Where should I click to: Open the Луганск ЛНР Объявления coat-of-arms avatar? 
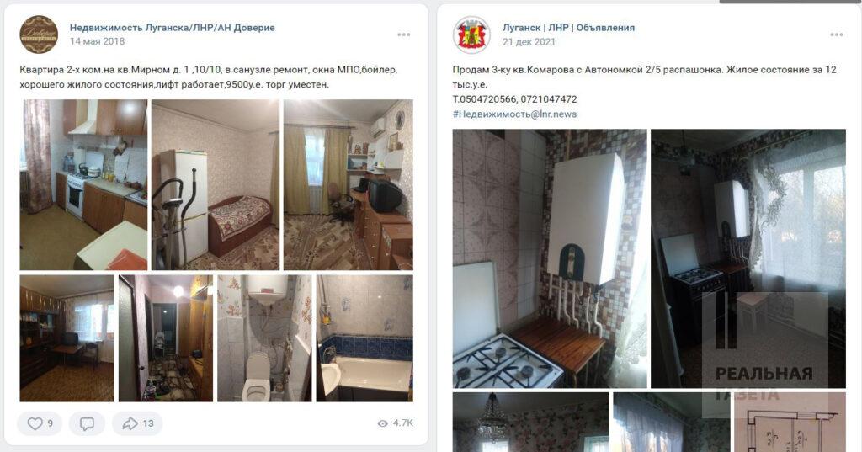[471, 35]
